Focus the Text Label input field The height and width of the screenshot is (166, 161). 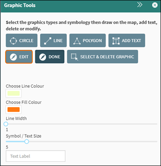coord(35,156)
